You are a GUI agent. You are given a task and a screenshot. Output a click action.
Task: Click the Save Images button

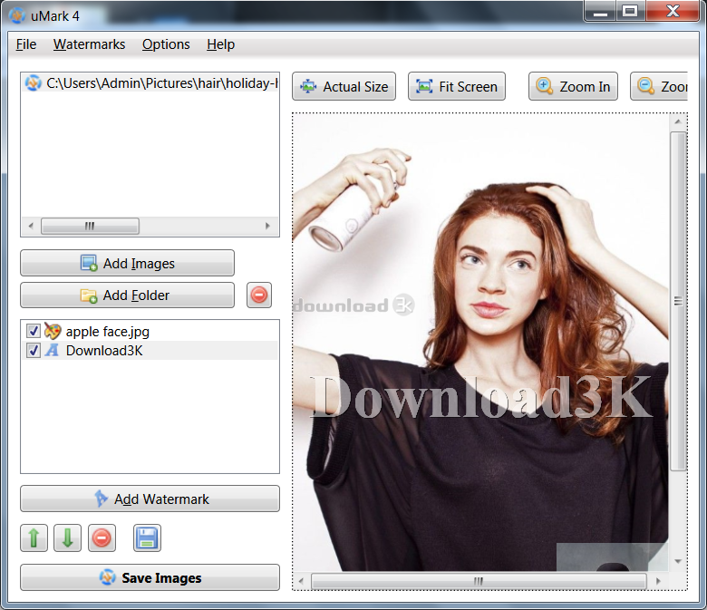click(x=150, y=577)
